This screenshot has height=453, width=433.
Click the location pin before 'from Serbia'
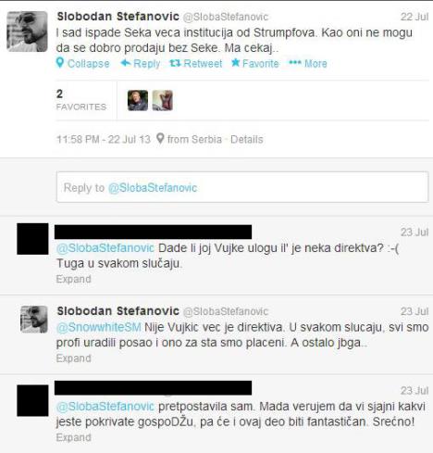pos(160,139)
